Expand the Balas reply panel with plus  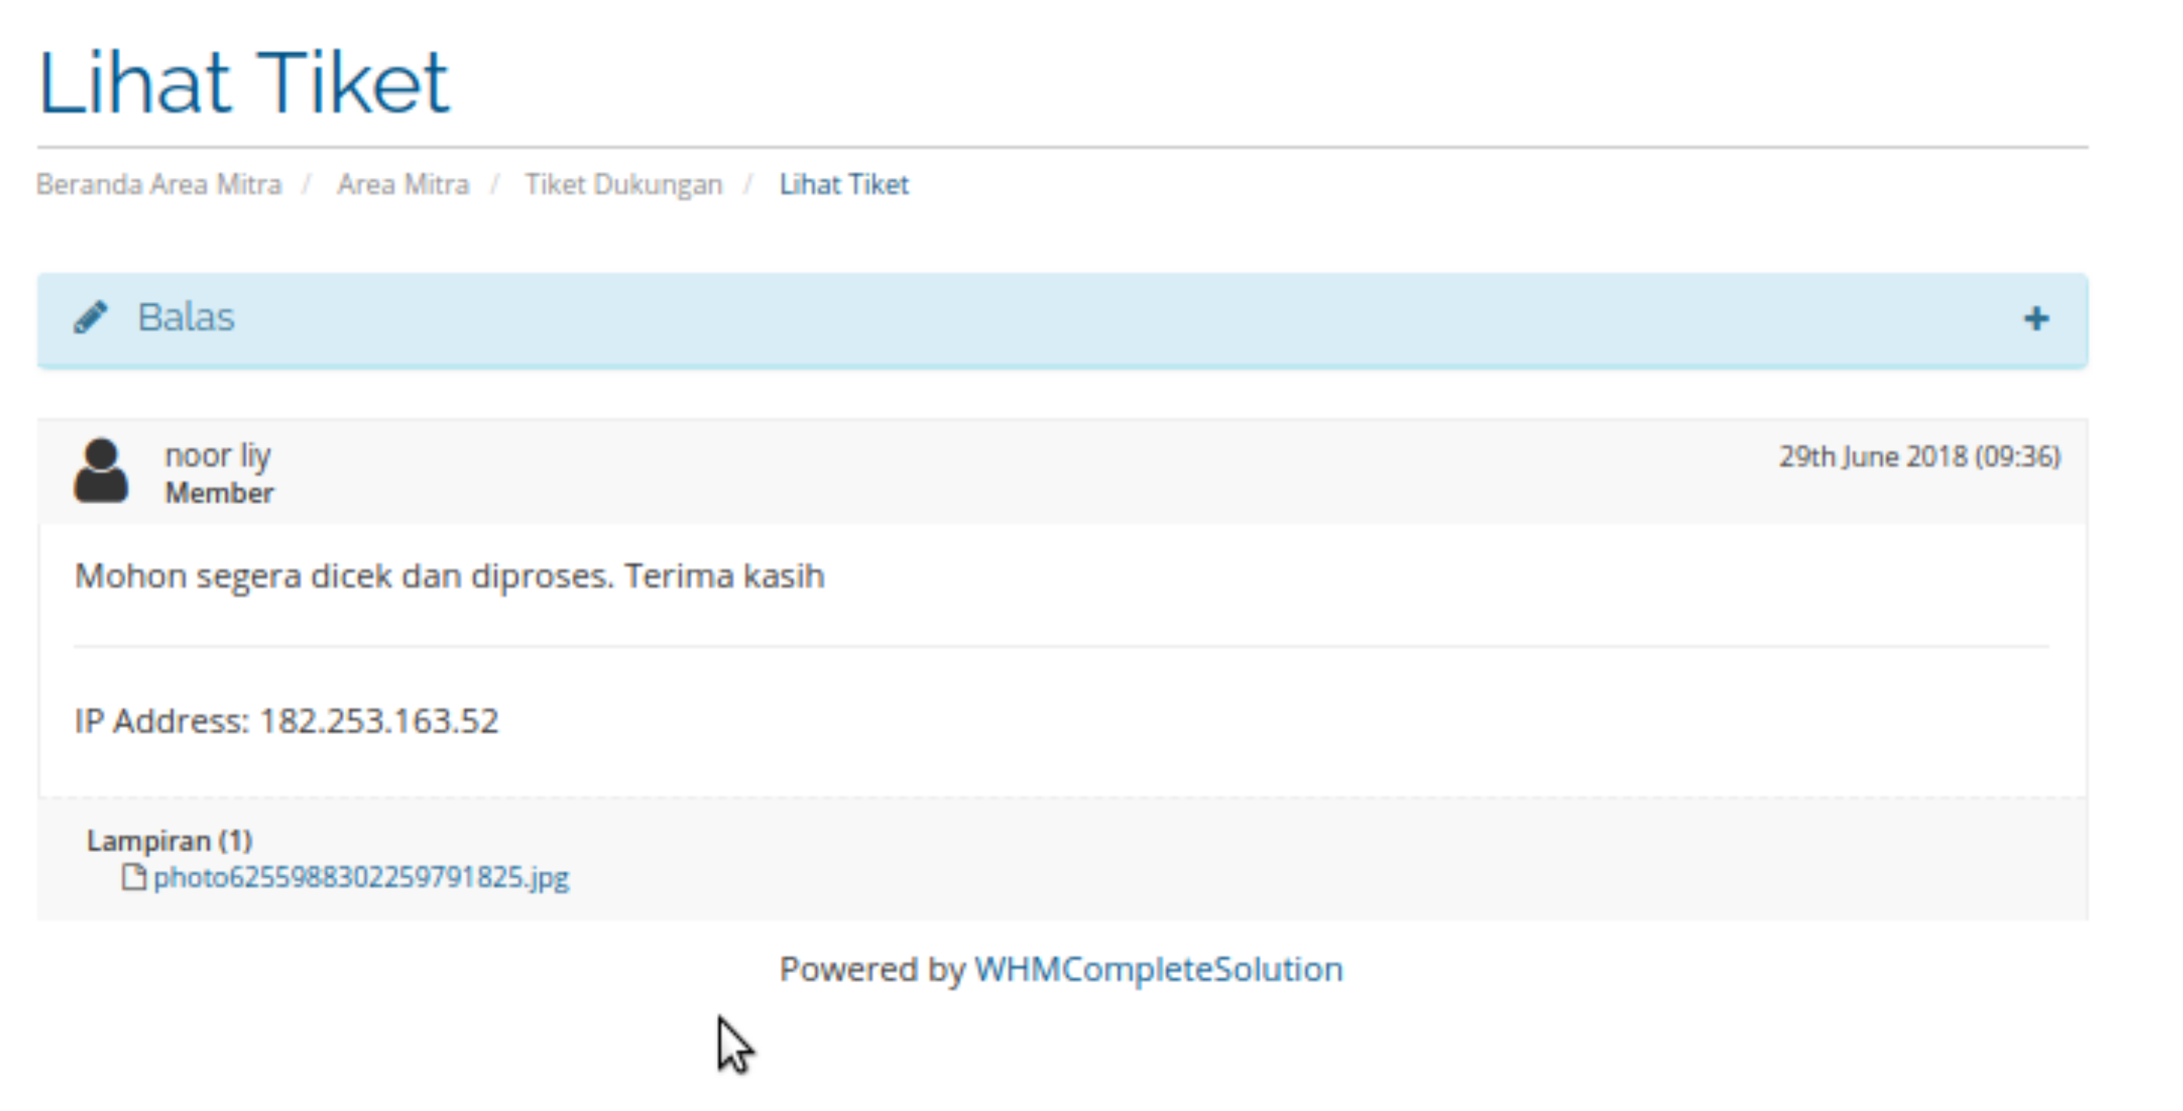coord(2036,318)
